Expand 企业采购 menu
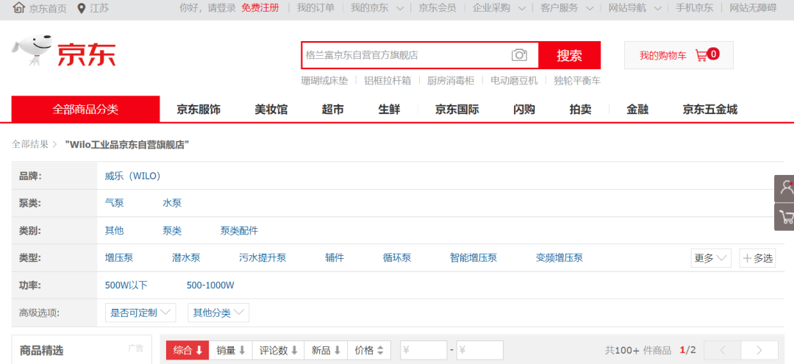 coord(498,7)
